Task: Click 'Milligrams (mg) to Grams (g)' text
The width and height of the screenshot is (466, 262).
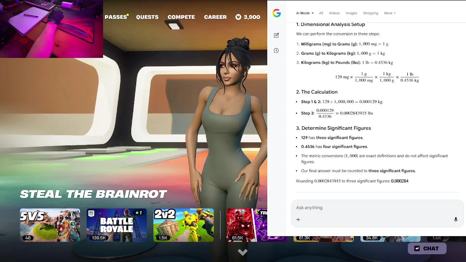Action: coord(329,44)
